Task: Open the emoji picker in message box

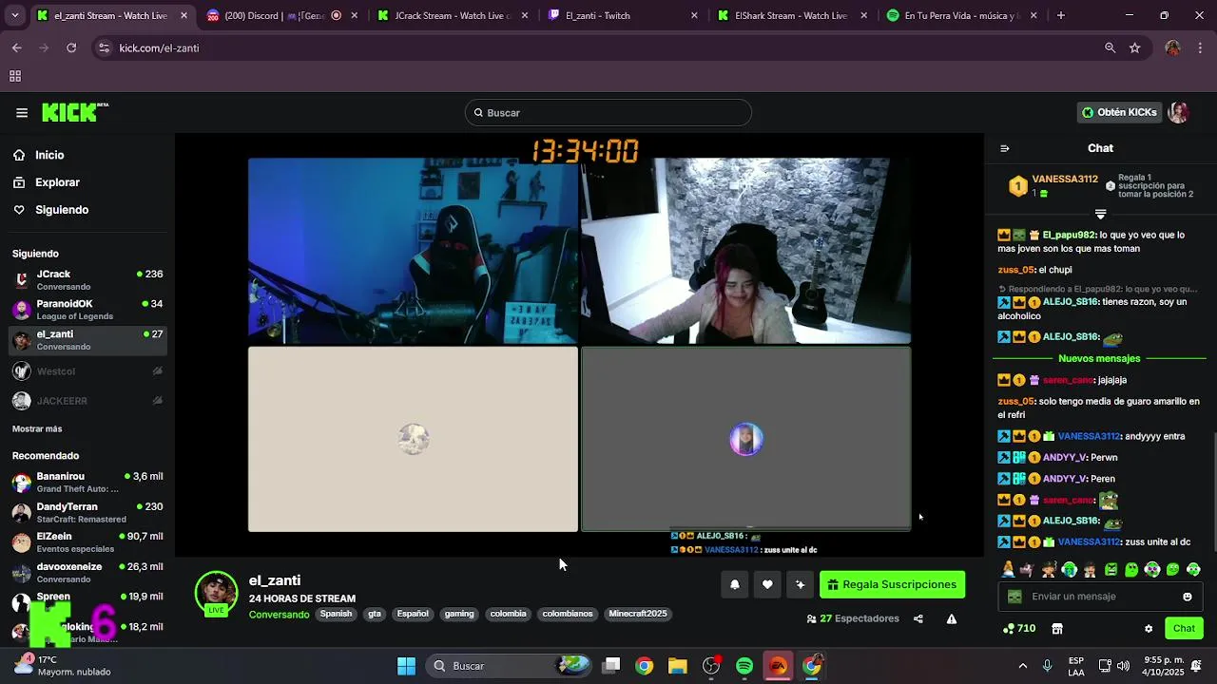Action: tap(1188, 597)
